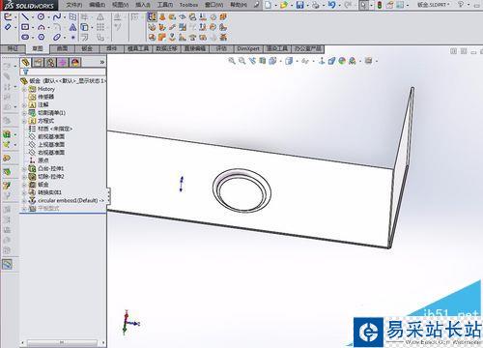Open the Line tool dropdown arrow
The height and width of the screenshot is (348, 483).
coord(33,17)
